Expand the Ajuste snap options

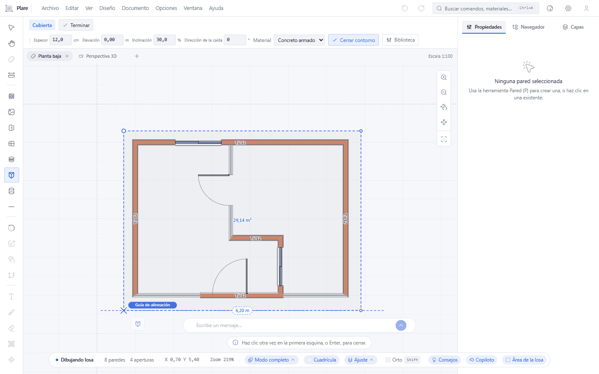[361, 360]
